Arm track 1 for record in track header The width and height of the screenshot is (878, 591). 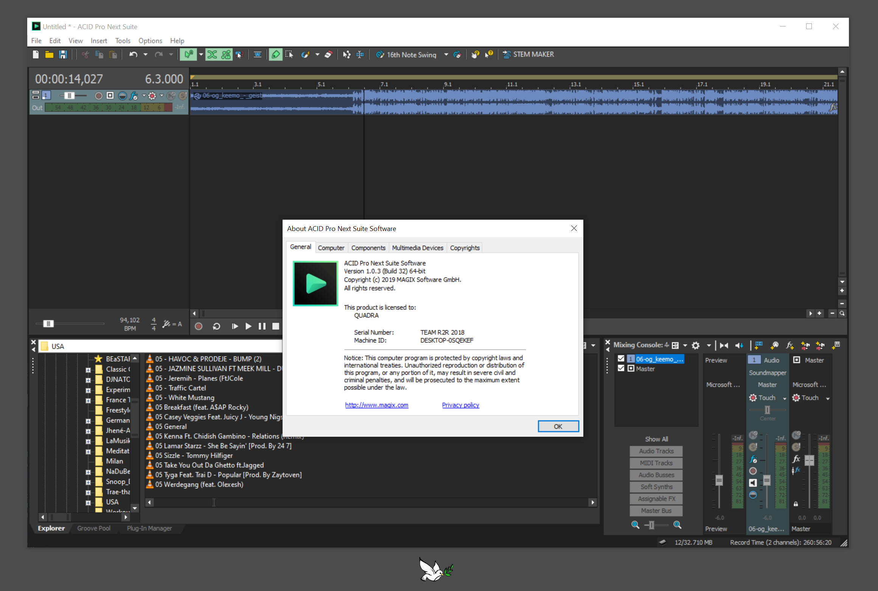tap(99, 96)
